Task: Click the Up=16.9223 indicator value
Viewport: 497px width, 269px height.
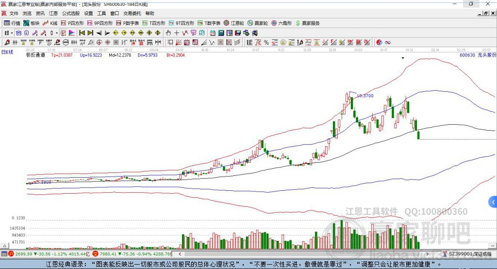Action: [x=91, y=55]
